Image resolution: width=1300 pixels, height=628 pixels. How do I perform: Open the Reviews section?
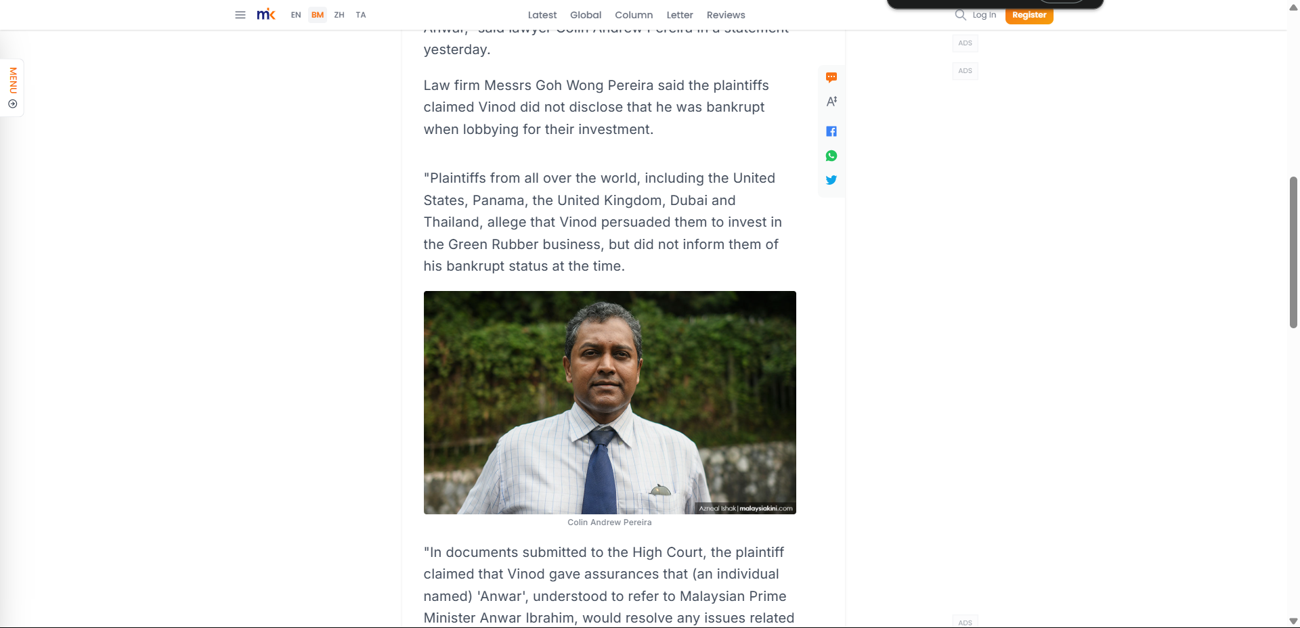tap(726, 15)
